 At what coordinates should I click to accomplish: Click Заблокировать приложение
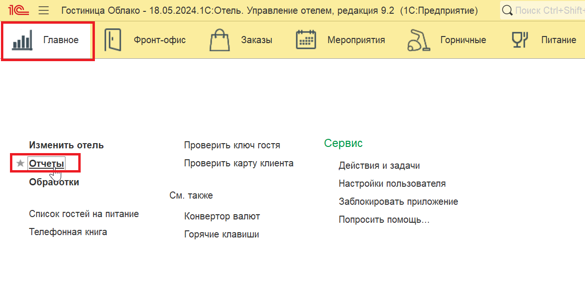pos(399,202)
